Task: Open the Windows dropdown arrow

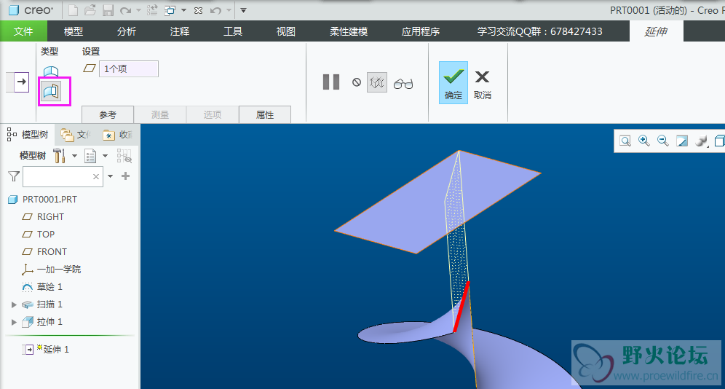Action: click(183, 10)
